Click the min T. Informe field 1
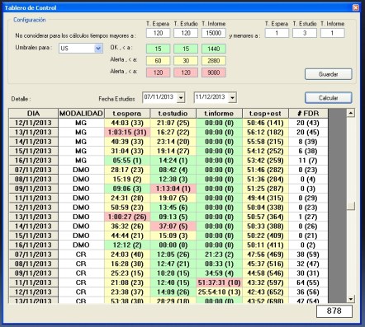365x327 pixels. 332,33
